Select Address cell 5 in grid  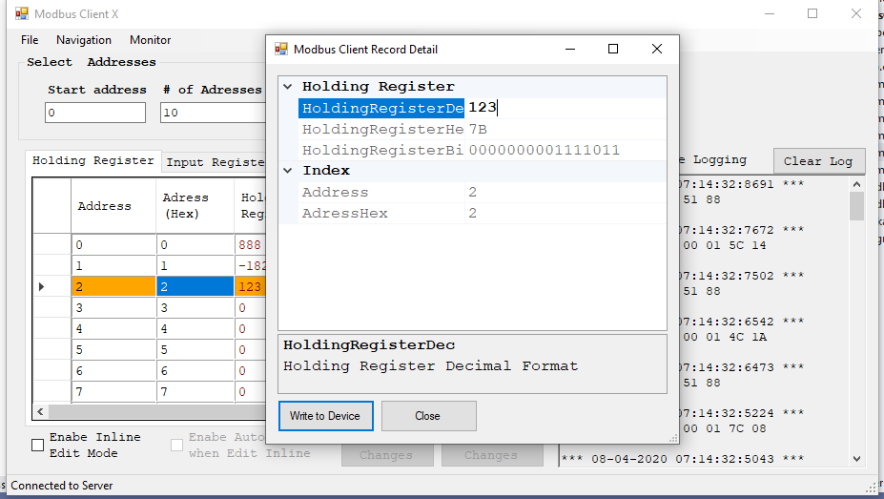pos(113,349)
